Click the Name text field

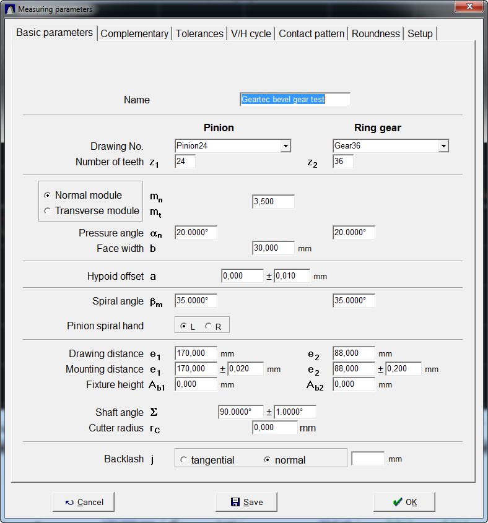click(295, 100)
